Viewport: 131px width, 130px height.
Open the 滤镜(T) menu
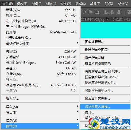[95, 4]
